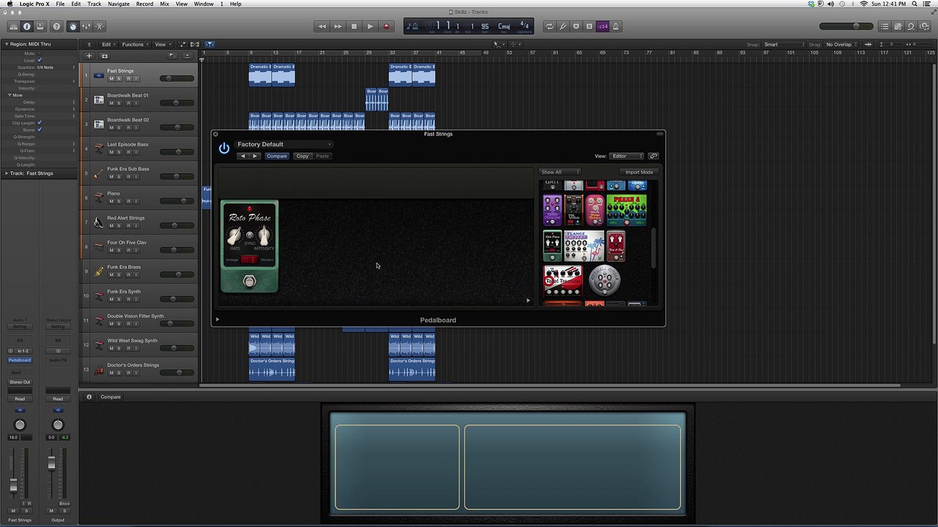Click the Import Mode button
This screenshot has height=527, width=938.
[x=639, y=172]
